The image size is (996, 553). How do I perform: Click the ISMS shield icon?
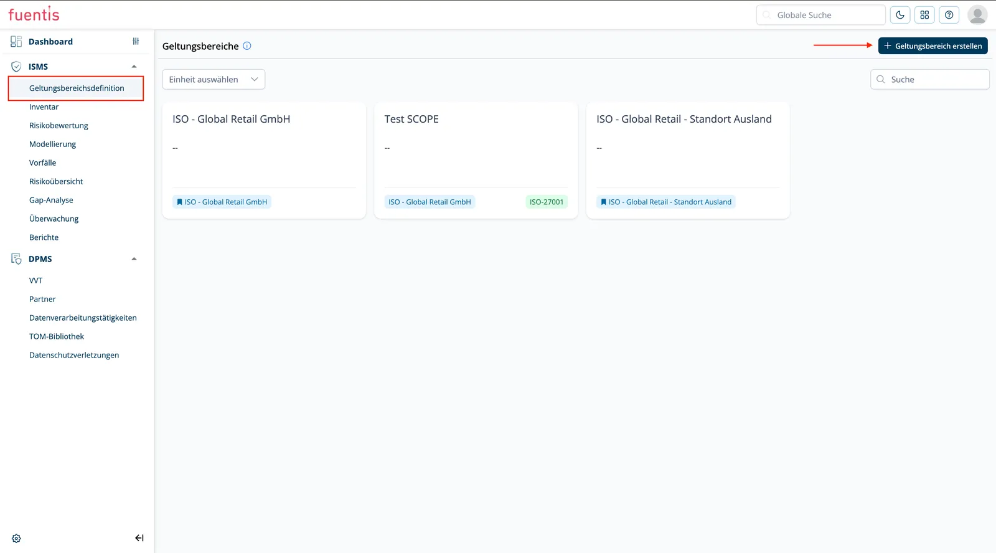pos(16,67)
